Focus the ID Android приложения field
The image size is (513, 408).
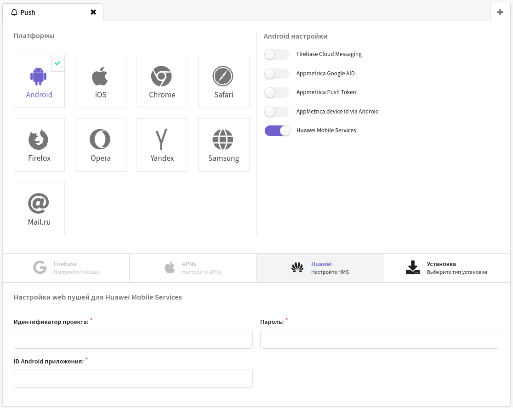tap(133, 379)
